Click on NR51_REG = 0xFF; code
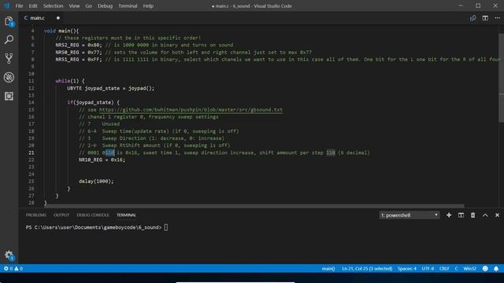 [79, 60]
